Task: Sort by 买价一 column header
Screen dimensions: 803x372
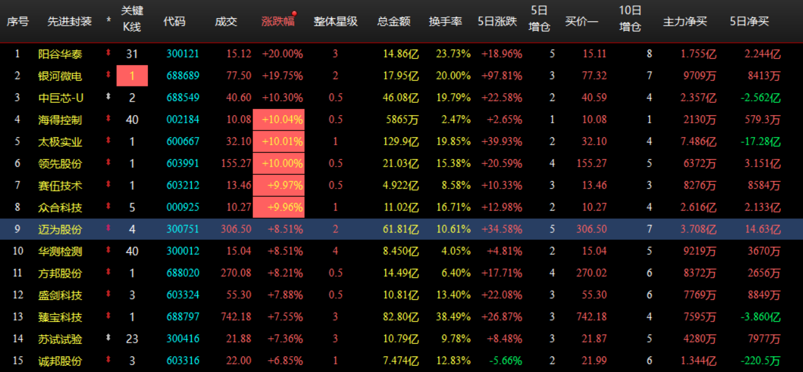Action: pyautogui.click(x=582, y=21)
